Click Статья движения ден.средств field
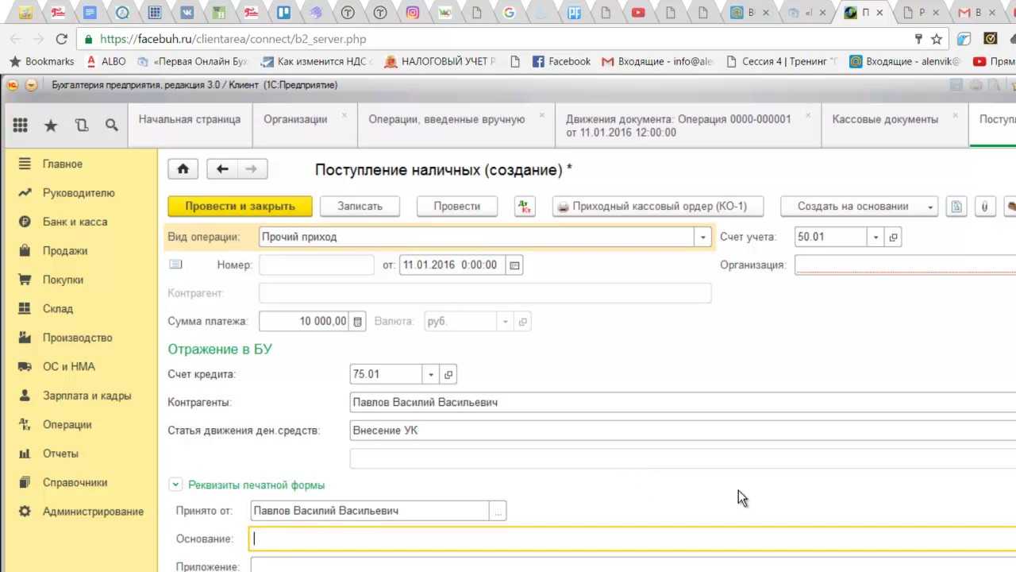 pos(683,431)
